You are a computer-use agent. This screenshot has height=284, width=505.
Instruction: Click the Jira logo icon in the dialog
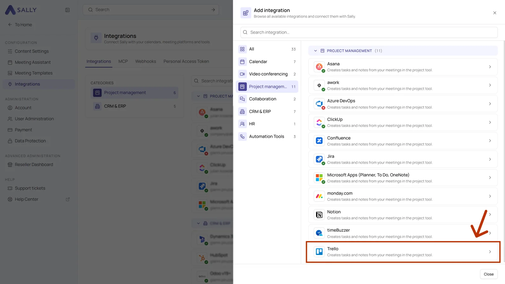tap(319, 159)
